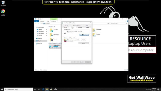Open the Recycle Bin desktop icon
The image size is (161, 91).
pyautogui.click(x=3, y=3)
